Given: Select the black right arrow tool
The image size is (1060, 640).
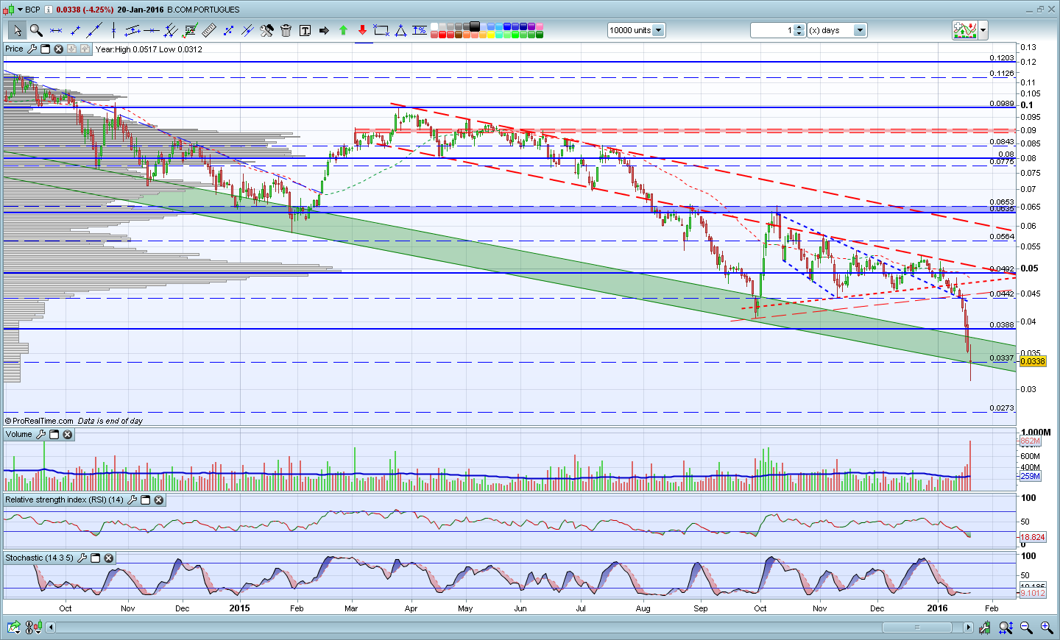Looking at the screenshot, I should point(324,30).
